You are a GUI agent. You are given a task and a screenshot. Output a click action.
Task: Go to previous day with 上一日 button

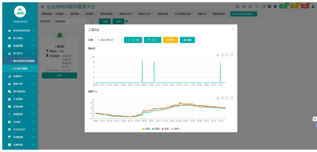coord(133,40)
